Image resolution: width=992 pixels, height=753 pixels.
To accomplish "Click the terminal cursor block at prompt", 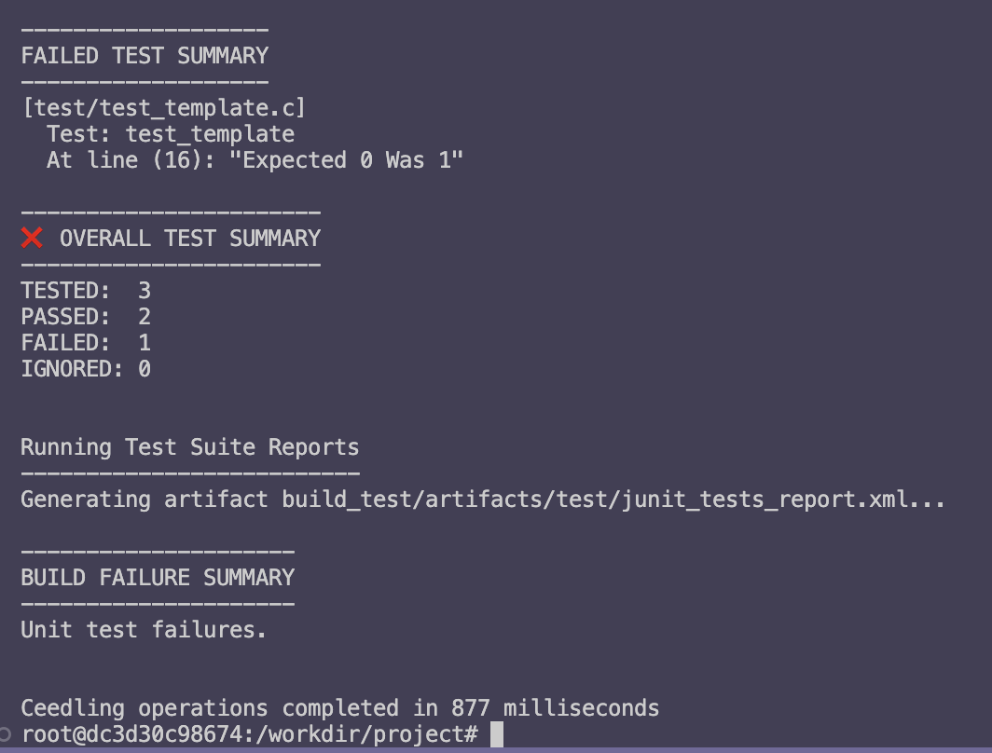I will (497, 734).
